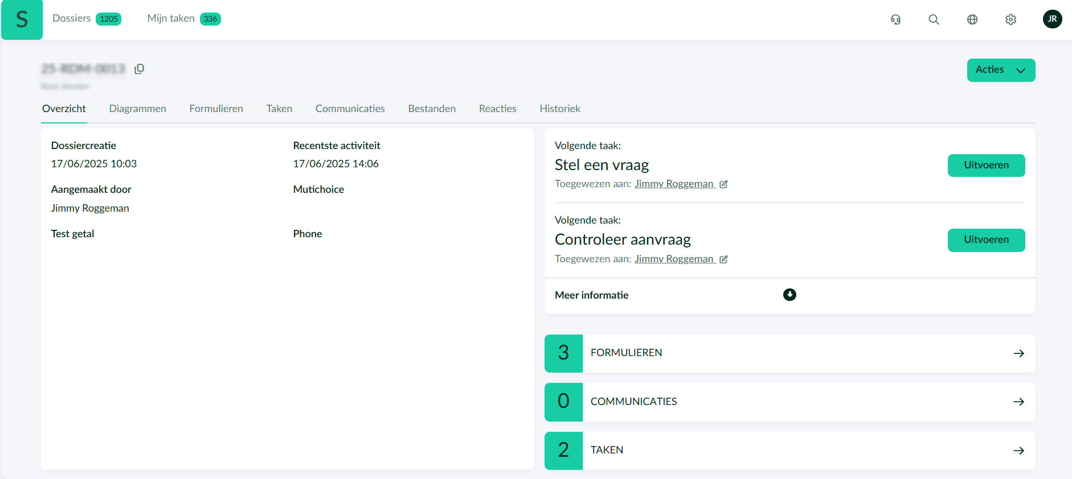Screen dimensions: 1072x479
Task: Go to Mijn taken in top navigation
Action: 171,18
